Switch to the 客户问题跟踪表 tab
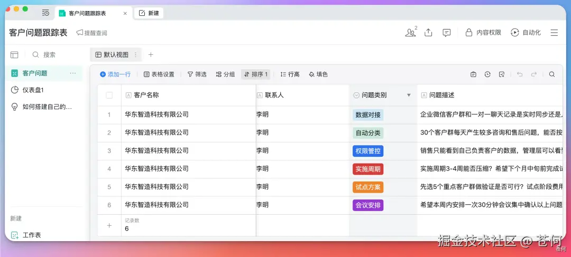The image size is (571, 257). click(x=94, y=13)
